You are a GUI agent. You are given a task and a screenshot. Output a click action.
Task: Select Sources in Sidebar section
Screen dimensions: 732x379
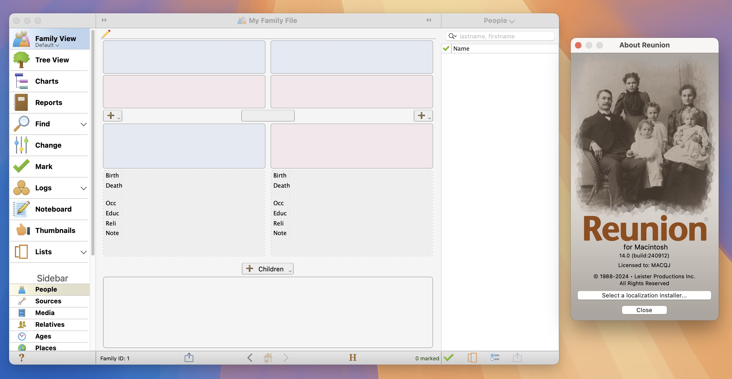click(x=50, y=301)
